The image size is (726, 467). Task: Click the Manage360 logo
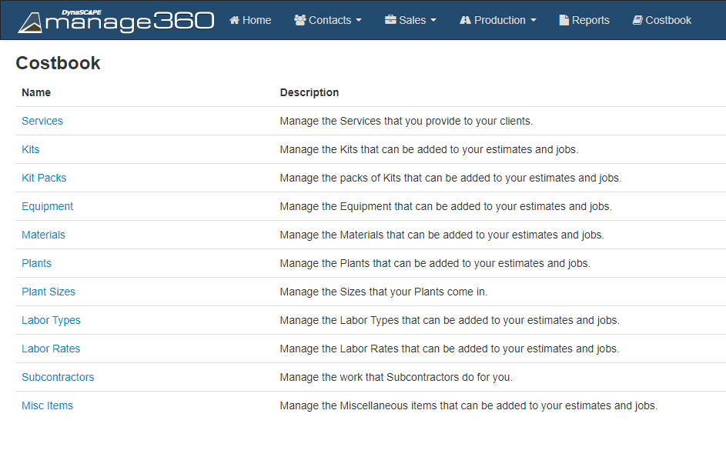[x=115, y=21]
